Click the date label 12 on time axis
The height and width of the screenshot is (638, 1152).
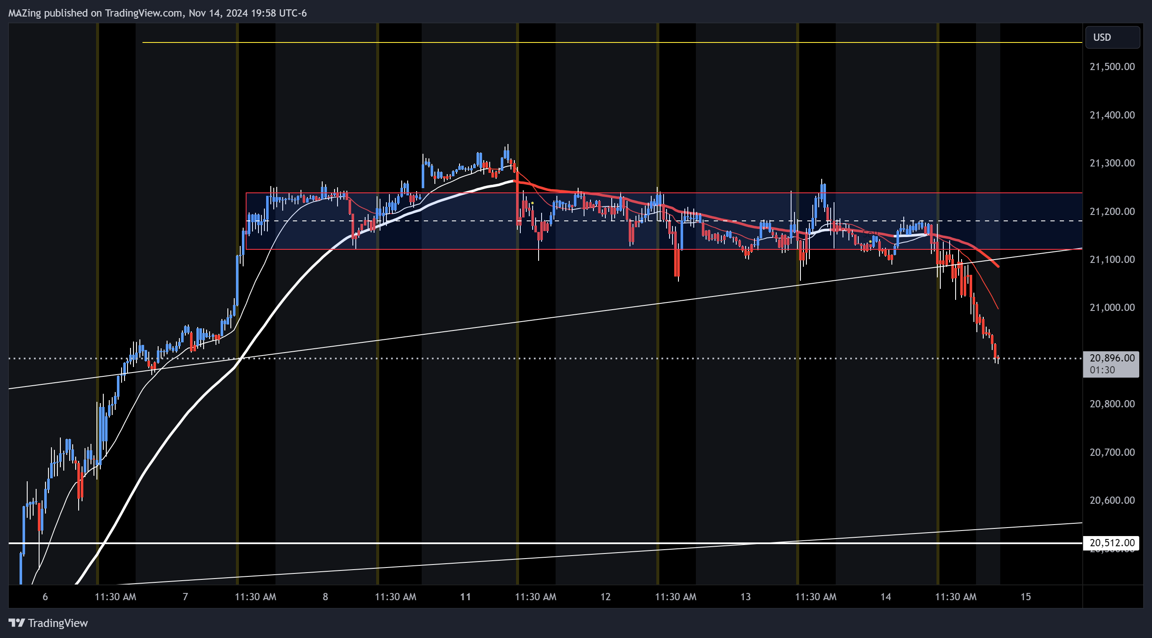tap(605, 596)
